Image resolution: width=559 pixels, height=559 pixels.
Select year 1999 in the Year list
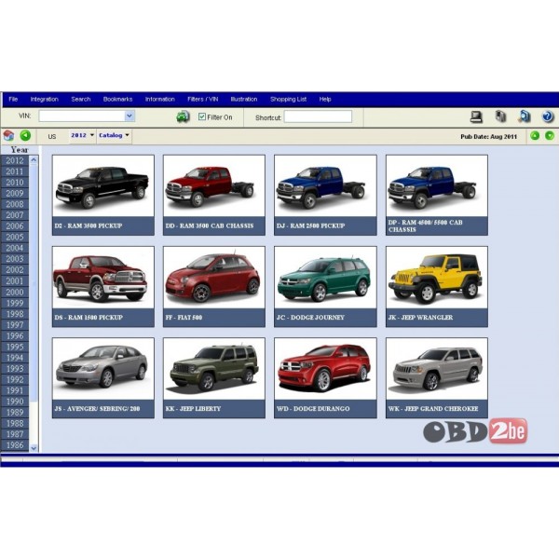point(15,304)
